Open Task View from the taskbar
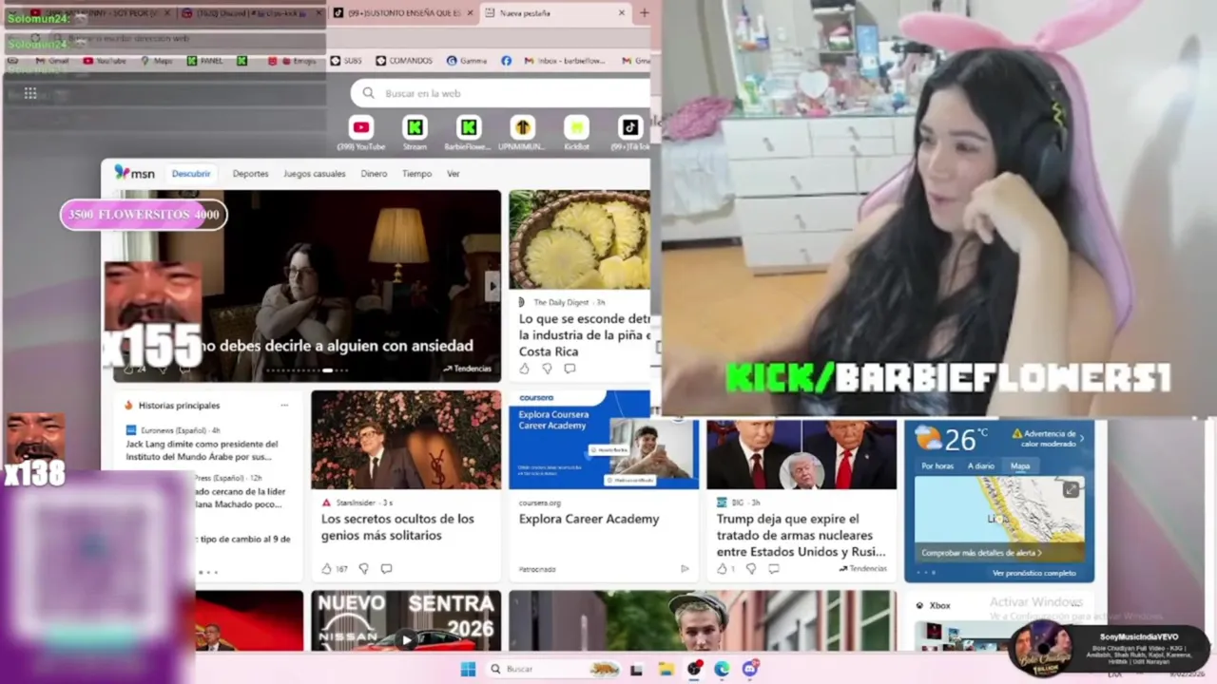 click(636, 669)
